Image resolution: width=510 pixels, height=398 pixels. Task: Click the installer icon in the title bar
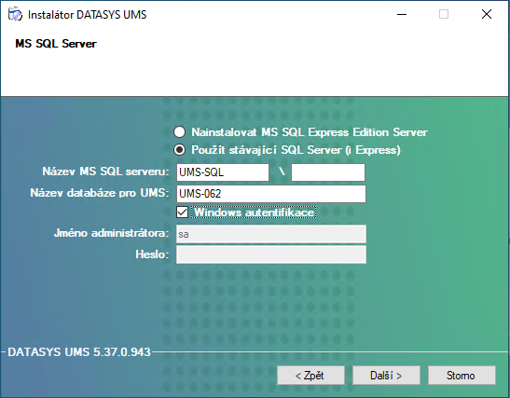[x=15, y=14]
